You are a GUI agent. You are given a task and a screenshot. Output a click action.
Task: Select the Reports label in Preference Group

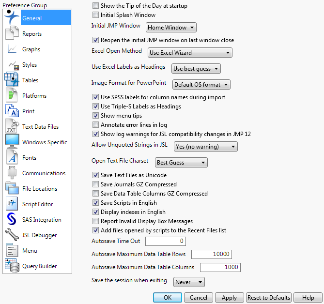coord(32,34)
